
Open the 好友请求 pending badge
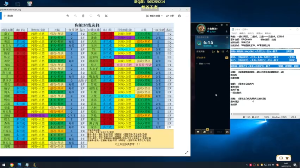(227, 57)
